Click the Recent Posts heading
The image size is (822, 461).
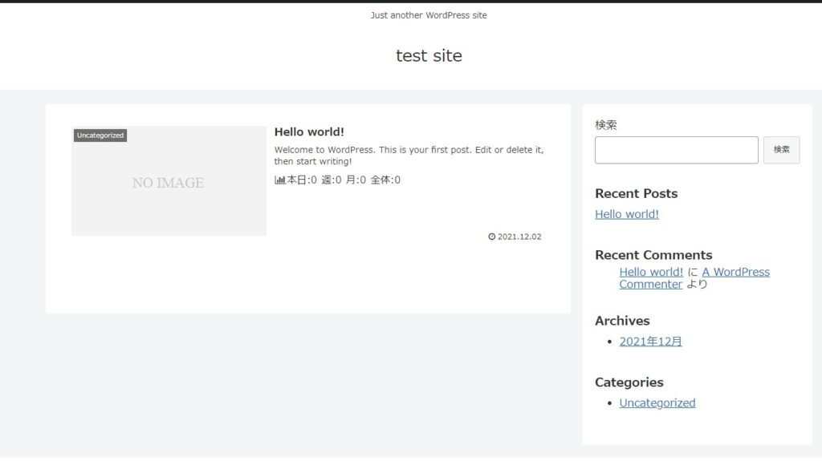[636, 193]
